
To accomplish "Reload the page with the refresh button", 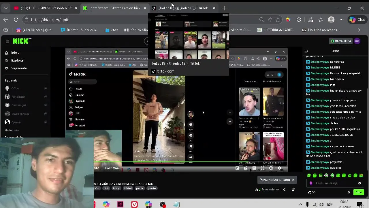I will (16, 20).
